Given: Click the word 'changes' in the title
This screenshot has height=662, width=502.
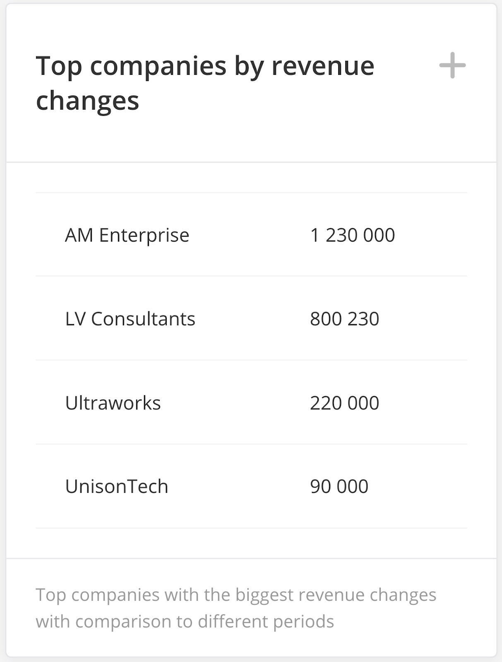Looking at the screenshot, I should click(87, 101).
